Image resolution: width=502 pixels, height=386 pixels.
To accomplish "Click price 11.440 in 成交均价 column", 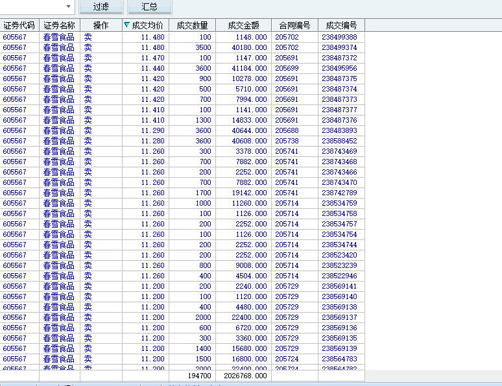I will click(x=152, y=68).
